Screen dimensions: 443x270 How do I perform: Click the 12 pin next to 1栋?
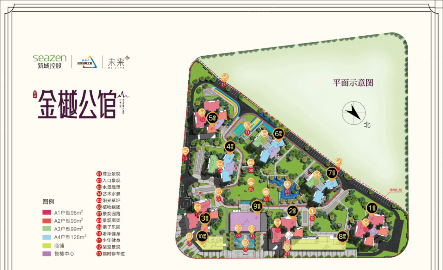[366, 225]
